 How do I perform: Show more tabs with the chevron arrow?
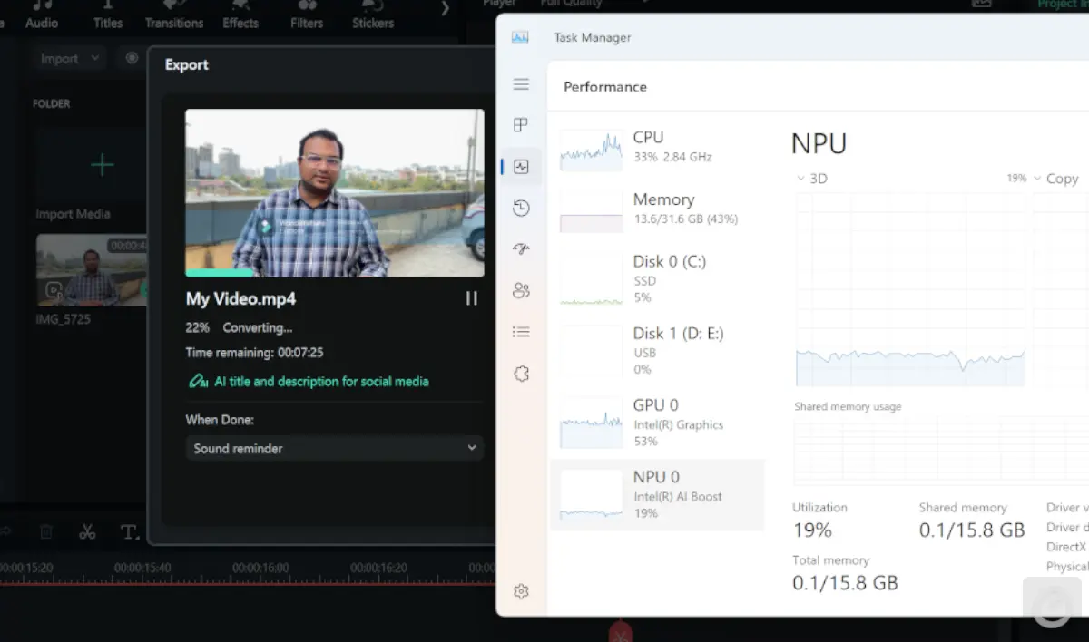[446, 9]
